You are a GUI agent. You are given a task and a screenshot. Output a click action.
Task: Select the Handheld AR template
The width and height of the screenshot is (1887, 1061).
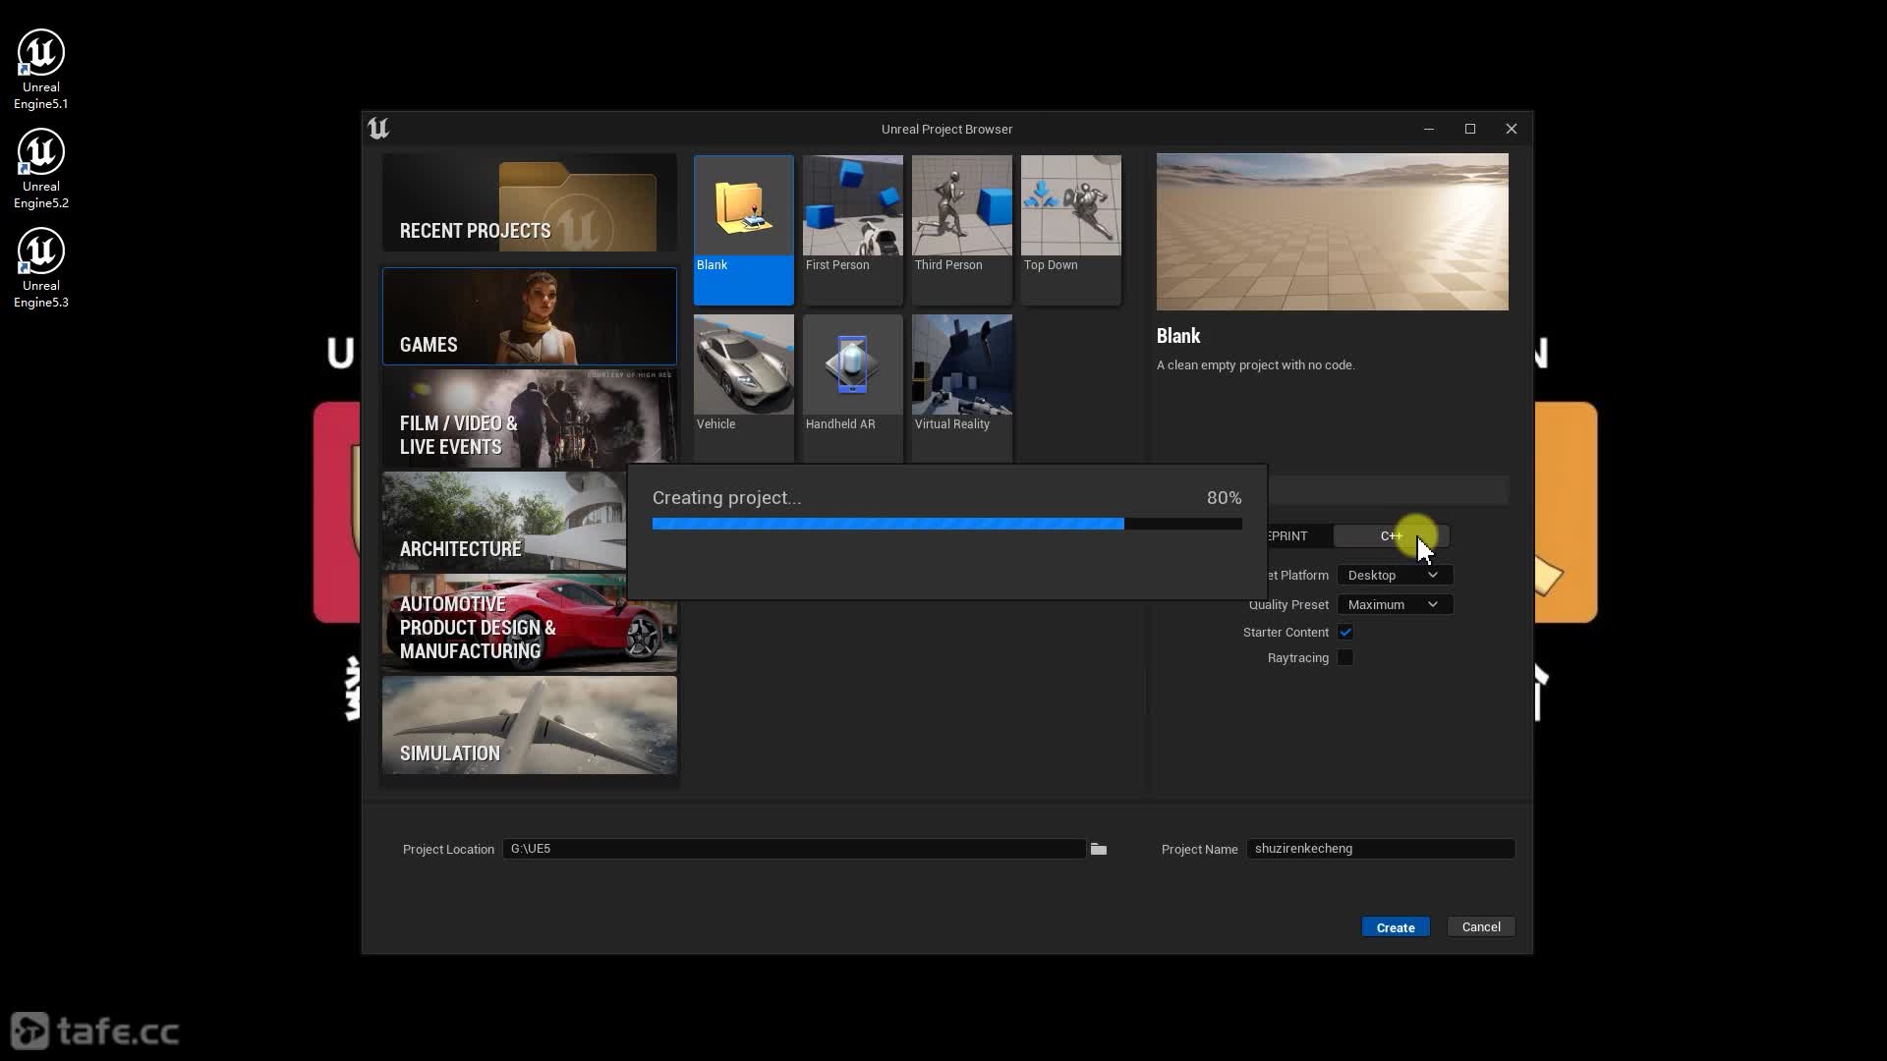pyautogui.click(x=853, y=388)
